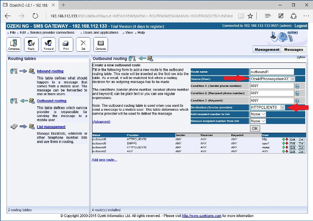
Task: Move the mysql route up with green arrow
Action: (x=284, y=147)
